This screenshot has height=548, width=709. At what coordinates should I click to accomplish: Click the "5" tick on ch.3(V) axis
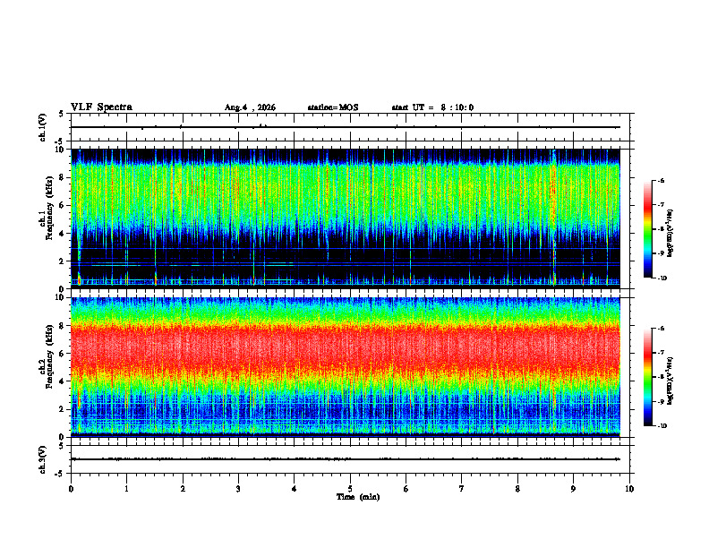(x=61, y=446)
